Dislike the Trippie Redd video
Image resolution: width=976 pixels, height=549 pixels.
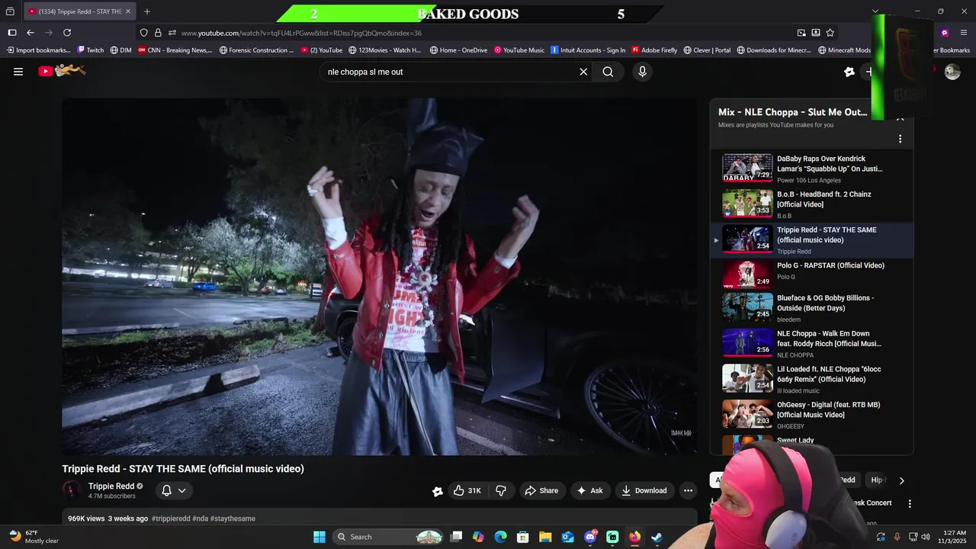tap(501, 490)
